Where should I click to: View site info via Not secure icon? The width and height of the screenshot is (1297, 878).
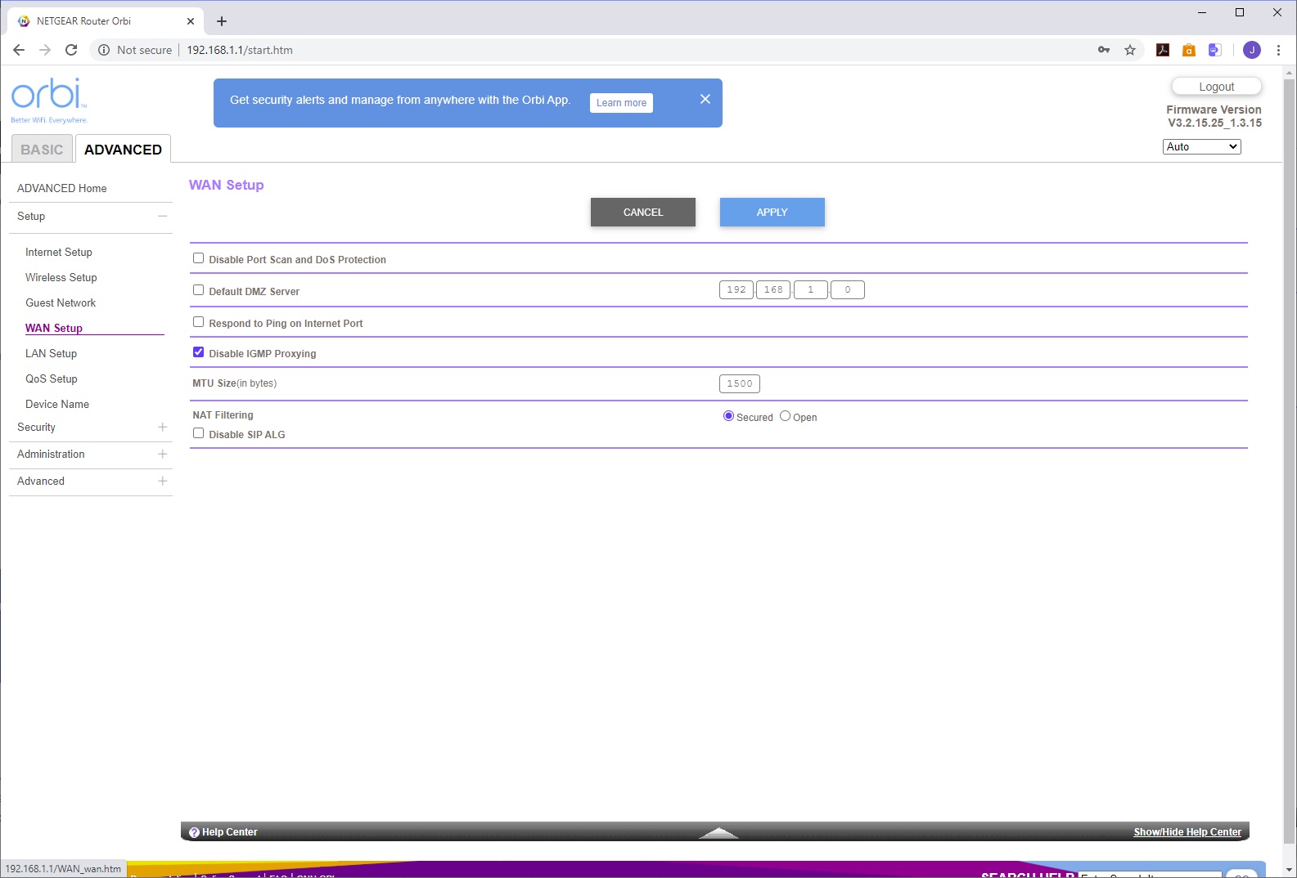[x=104, y=50]
